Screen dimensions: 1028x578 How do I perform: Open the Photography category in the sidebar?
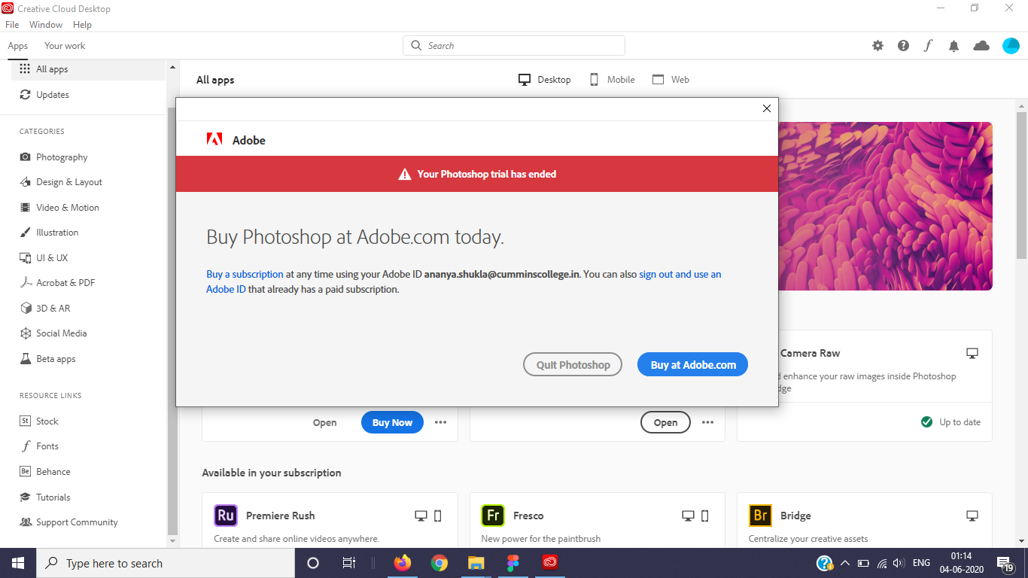coord(60,157)
